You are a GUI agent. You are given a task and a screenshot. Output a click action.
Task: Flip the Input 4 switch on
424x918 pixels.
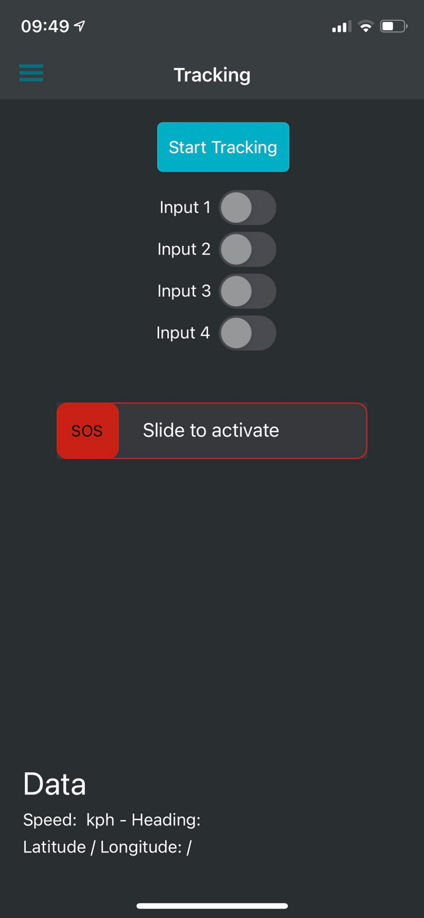(x=247, y=332)
